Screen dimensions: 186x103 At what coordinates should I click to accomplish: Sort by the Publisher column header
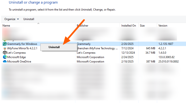pos(83,25)
